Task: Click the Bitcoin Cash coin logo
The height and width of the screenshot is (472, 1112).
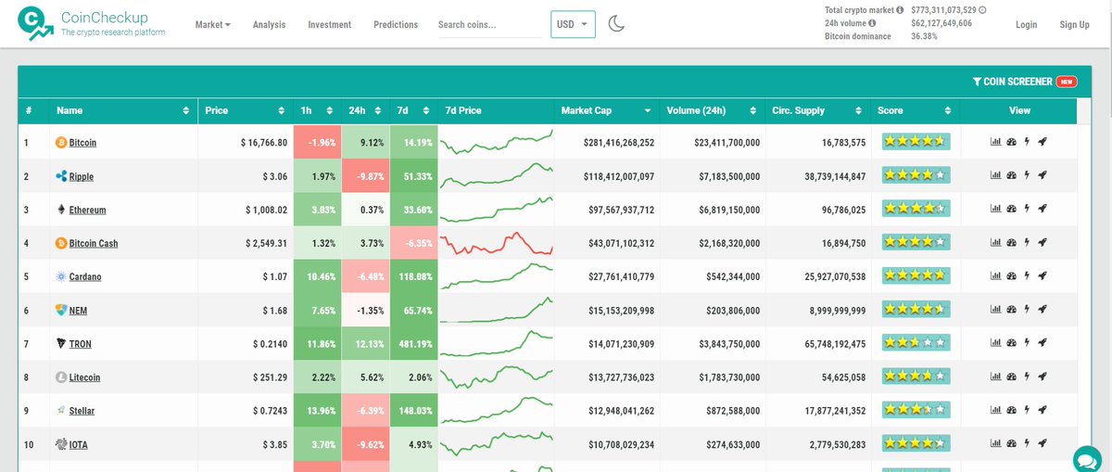Action: 61,243
